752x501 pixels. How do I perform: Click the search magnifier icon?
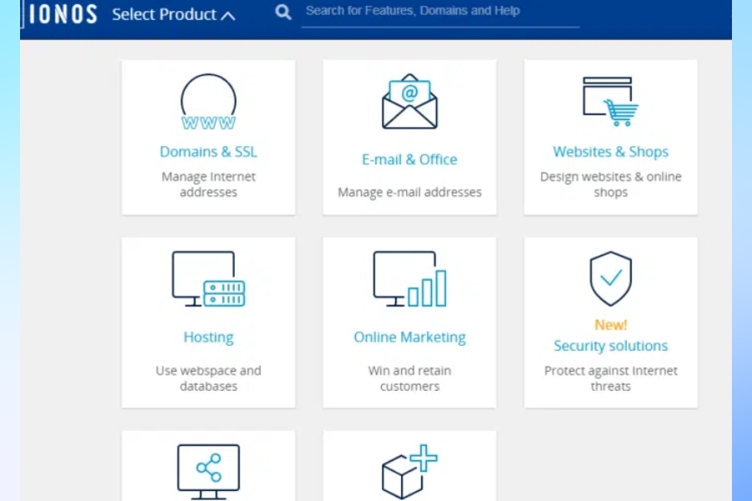tap(283, 12)
